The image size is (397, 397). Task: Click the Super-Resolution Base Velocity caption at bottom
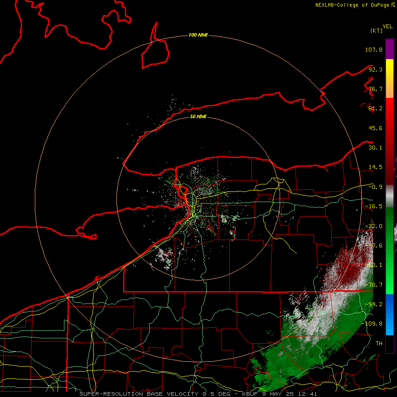[198, 394]
